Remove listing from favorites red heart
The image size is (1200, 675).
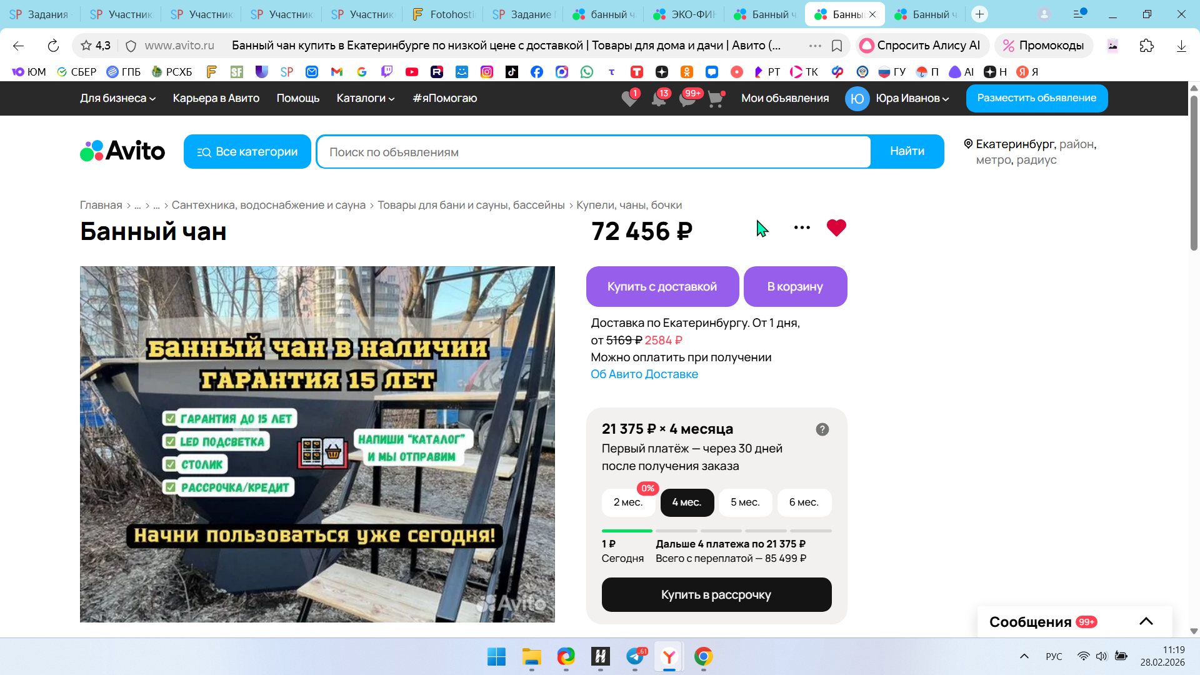pos(836,227)
